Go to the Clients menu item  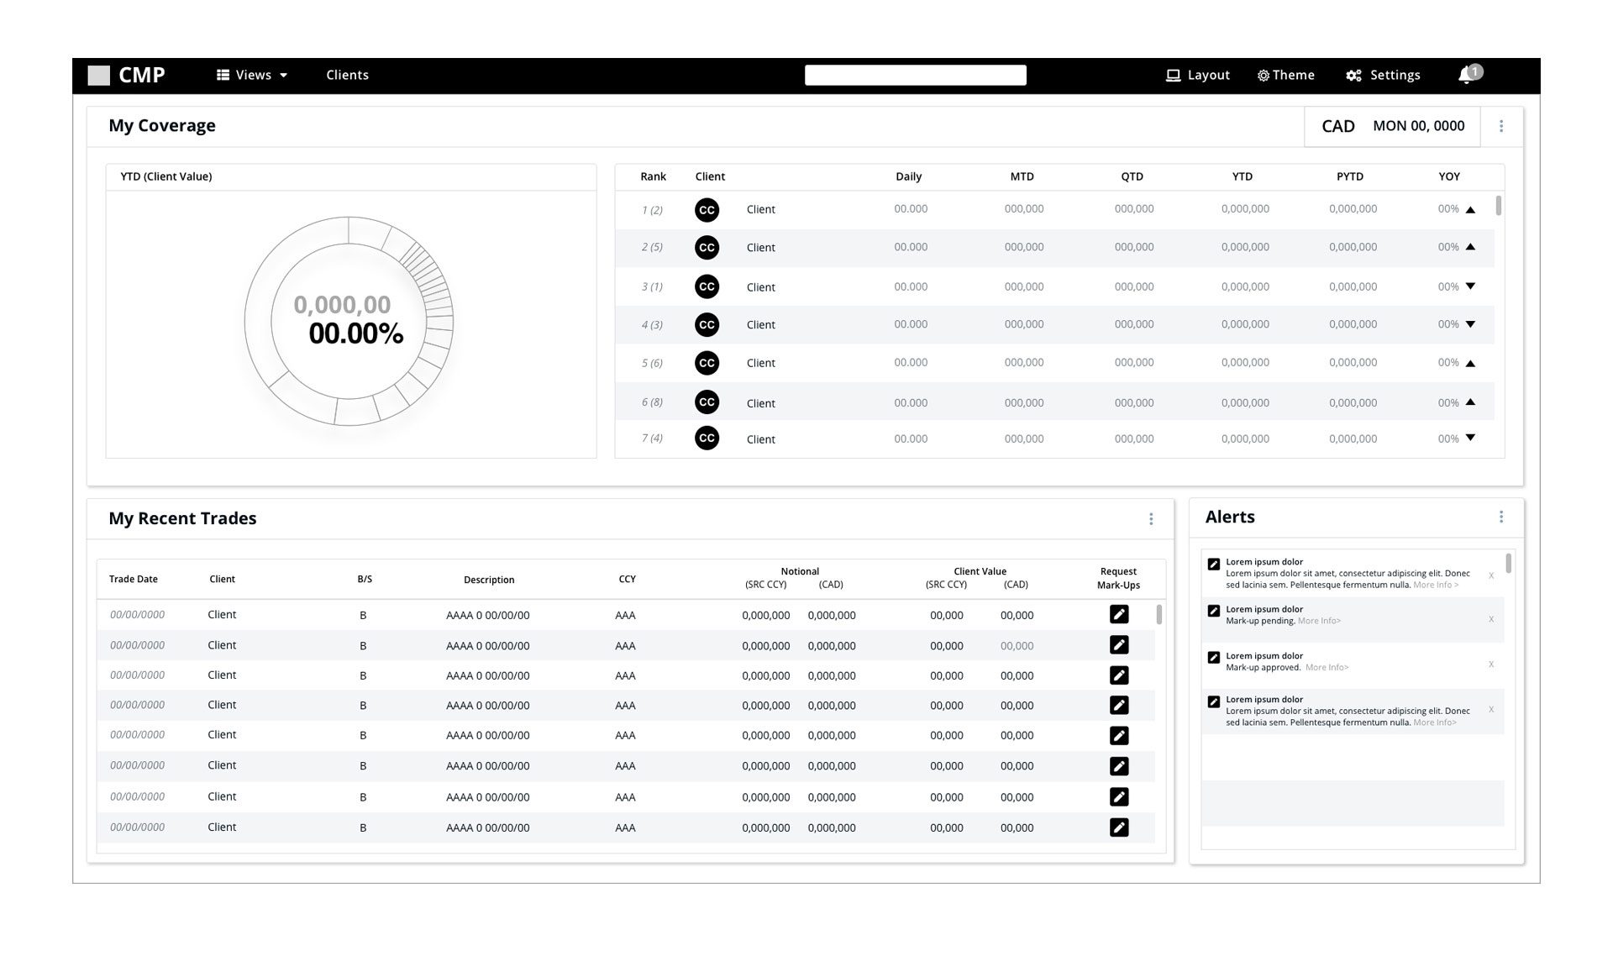(x=347, y=76)
